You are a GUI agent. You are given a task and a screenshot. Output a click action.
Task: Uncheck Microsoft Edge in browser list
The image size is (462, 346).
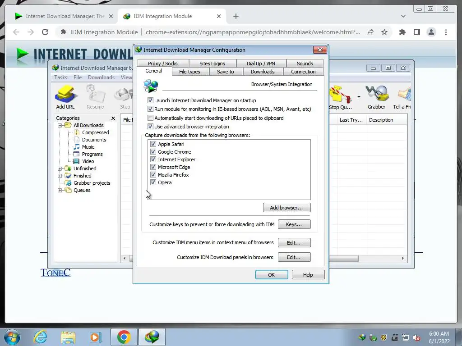(153, 167)
